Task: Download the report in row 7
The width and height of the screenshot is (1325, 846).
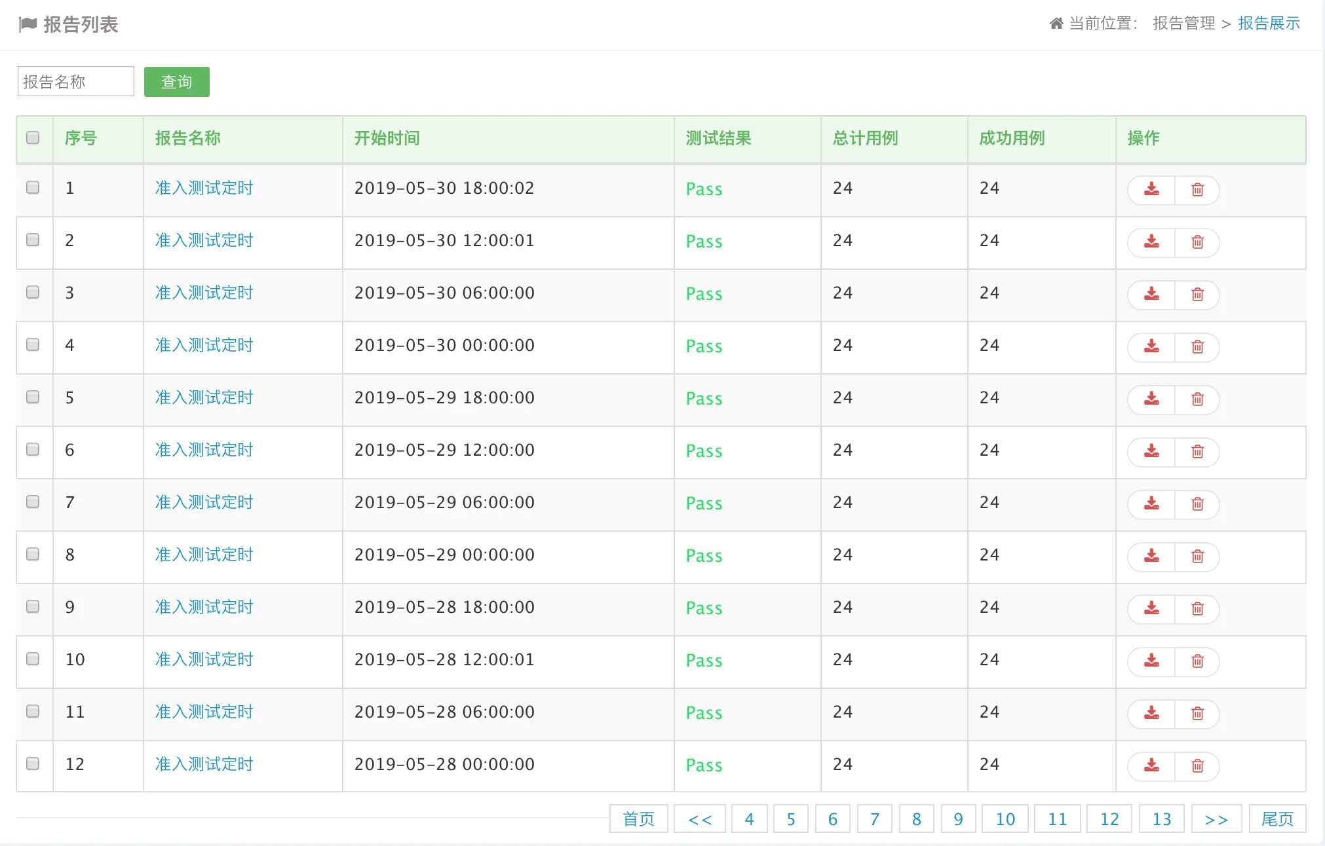Action: pyautogui.click(x=1151, y=504)
